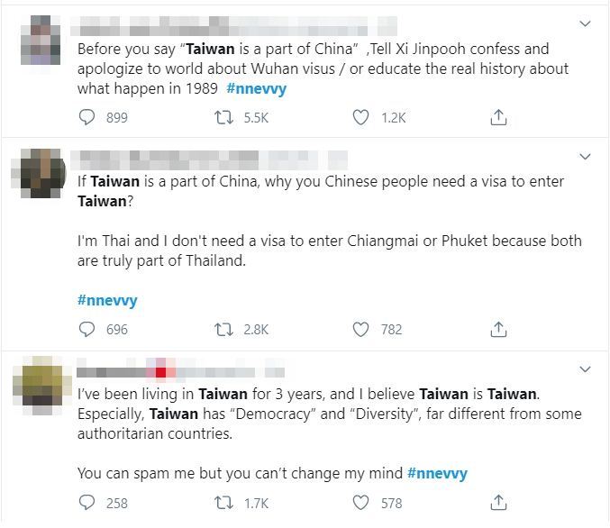Like the tweet with 782 likes
610x528 pixels.
click(361, 330)
